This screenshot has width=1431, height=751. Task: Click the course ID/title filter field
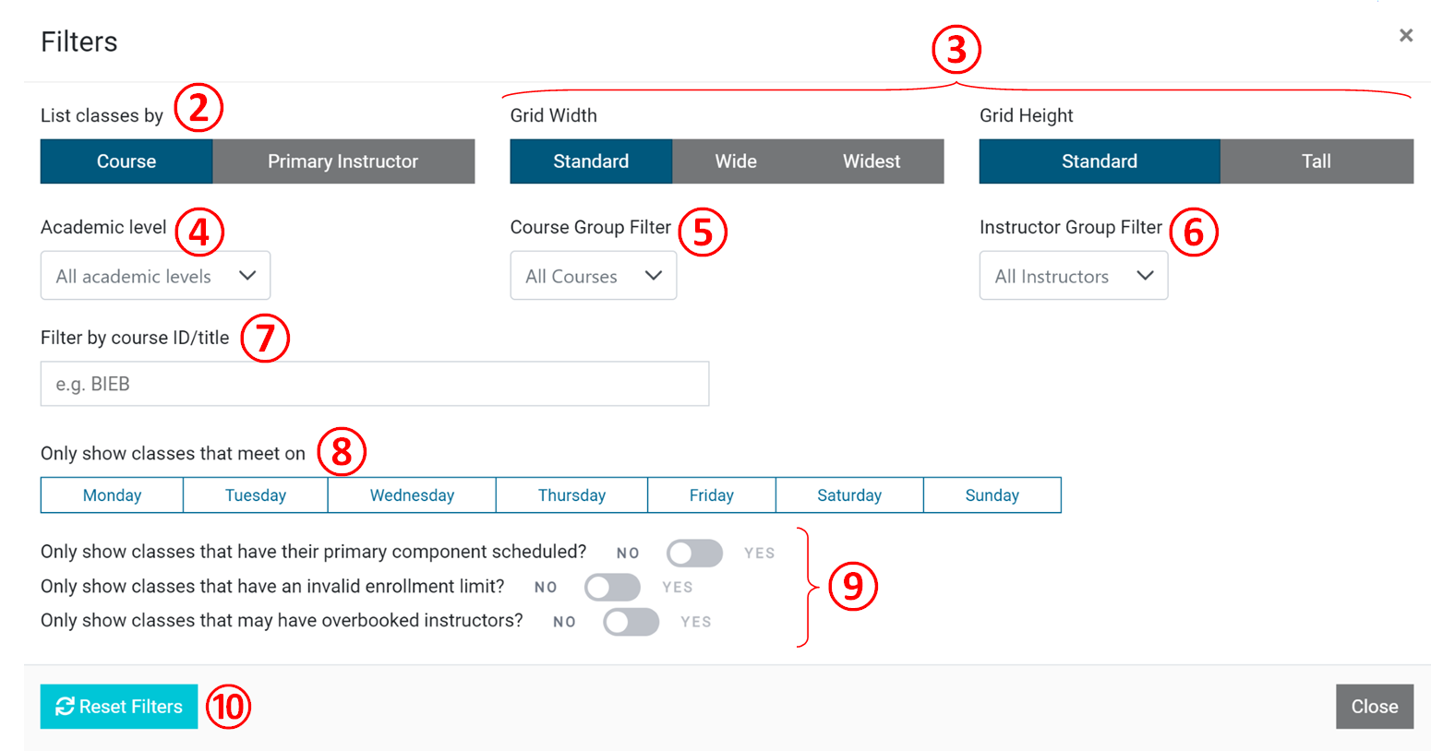click(374, 384)
